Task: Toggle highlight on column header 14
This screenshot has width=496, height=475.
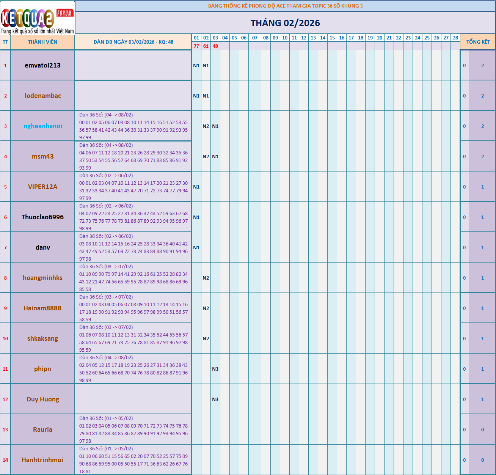Action: pos(323,38)
